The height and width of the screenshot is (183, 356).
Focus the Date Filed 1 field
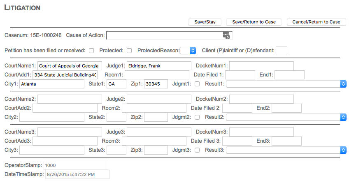tap(240, 75)
